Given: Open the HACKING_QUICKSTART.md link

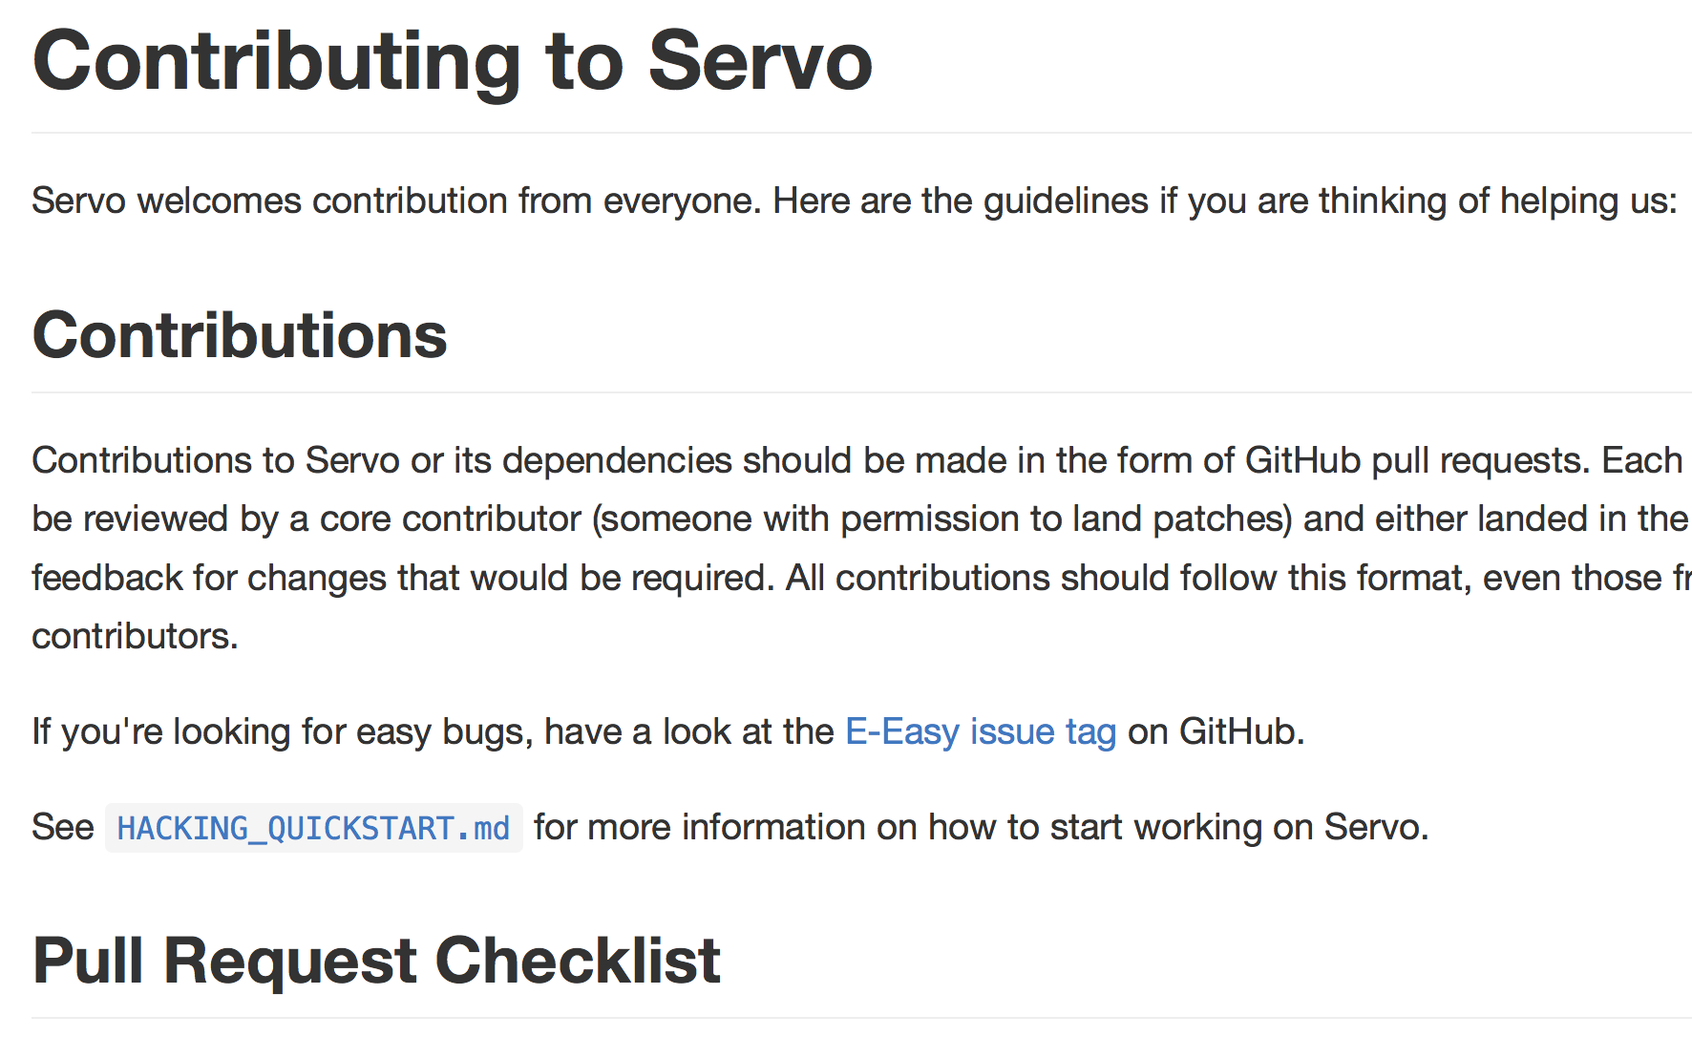Looking at the screenshot, I should (313, 828).
